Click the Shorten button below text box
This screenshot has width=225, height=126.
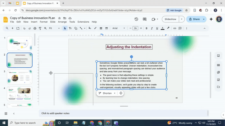(x=107, y=93)
